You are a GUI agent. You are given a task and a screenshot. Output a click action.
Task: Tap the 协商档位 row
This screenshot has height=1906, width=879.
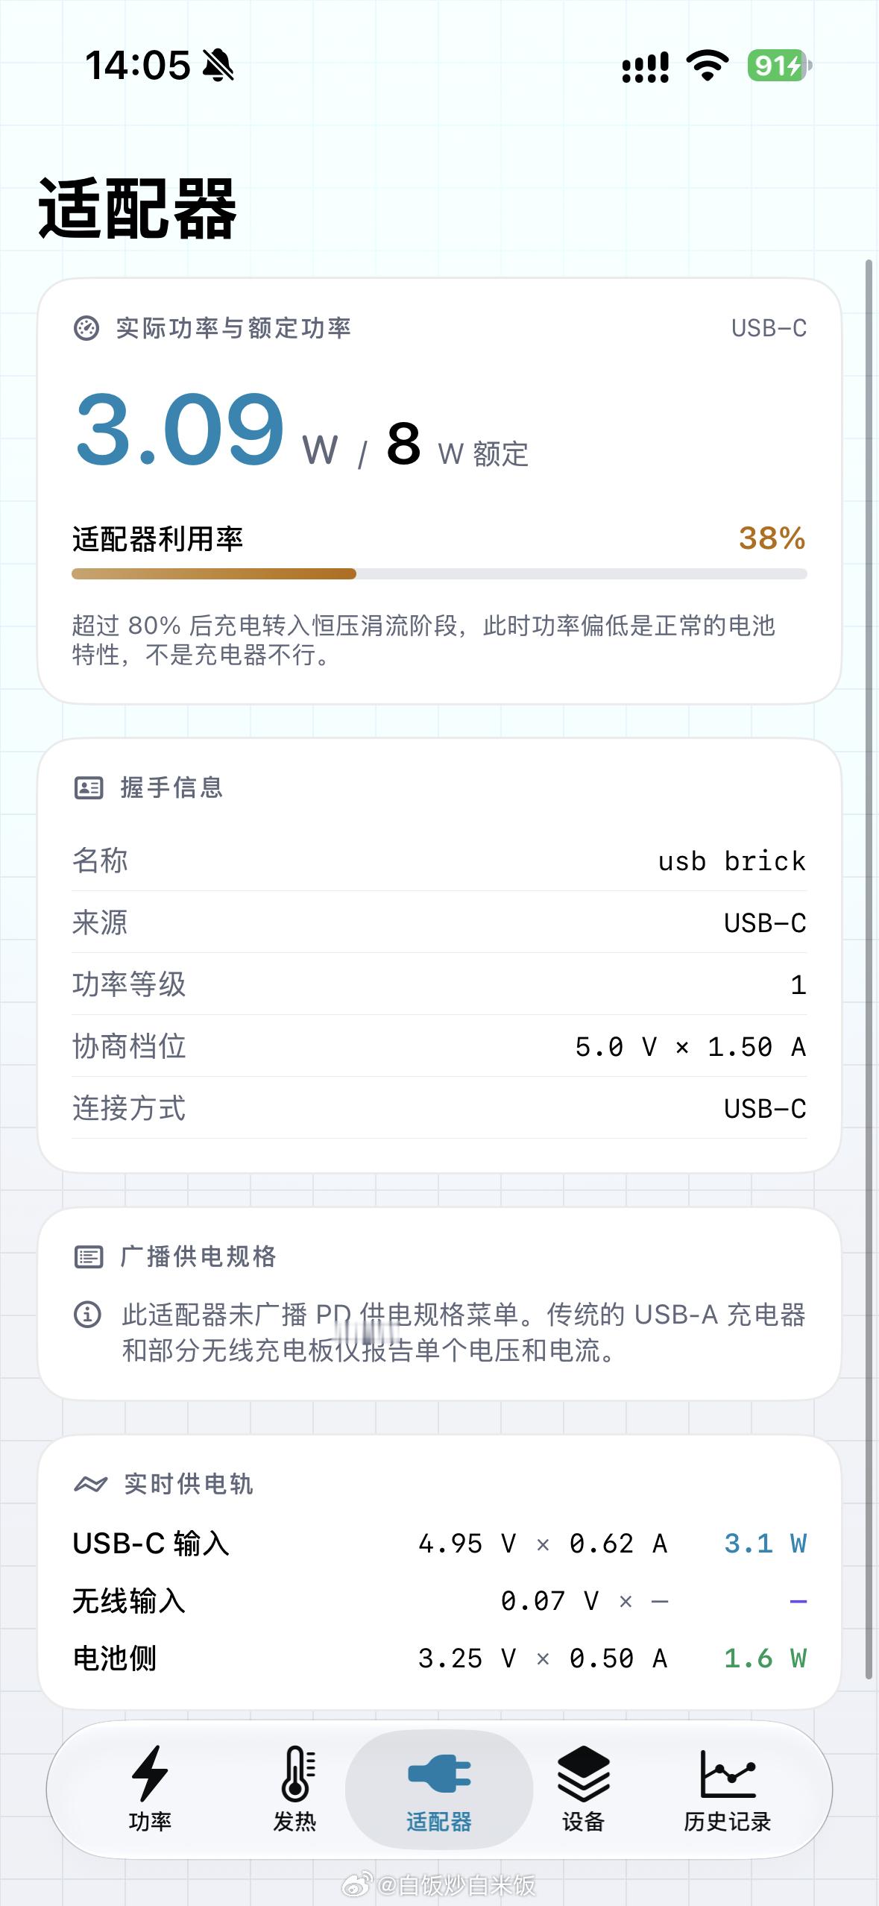click(x=439, y=1046)
